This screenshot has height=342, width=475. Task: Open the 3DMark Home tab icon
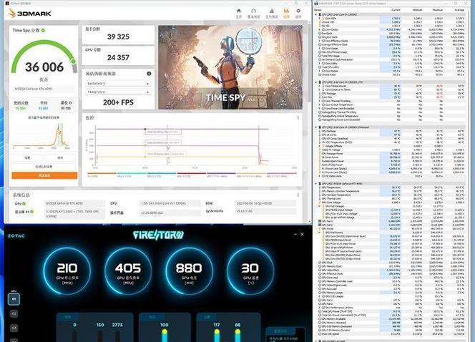[x=239, y=11]
